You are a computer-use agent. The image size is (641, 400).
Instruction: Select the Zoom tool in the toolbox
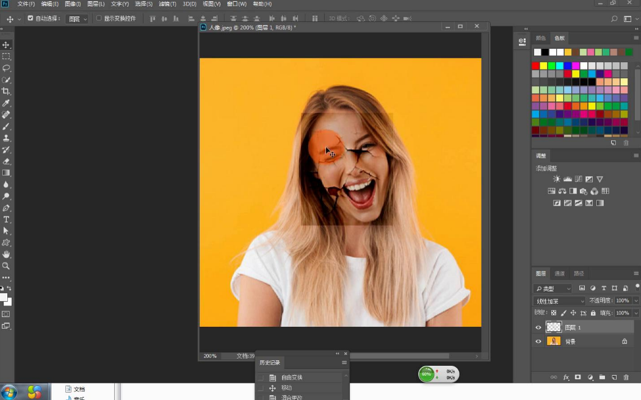pos(6,266)
